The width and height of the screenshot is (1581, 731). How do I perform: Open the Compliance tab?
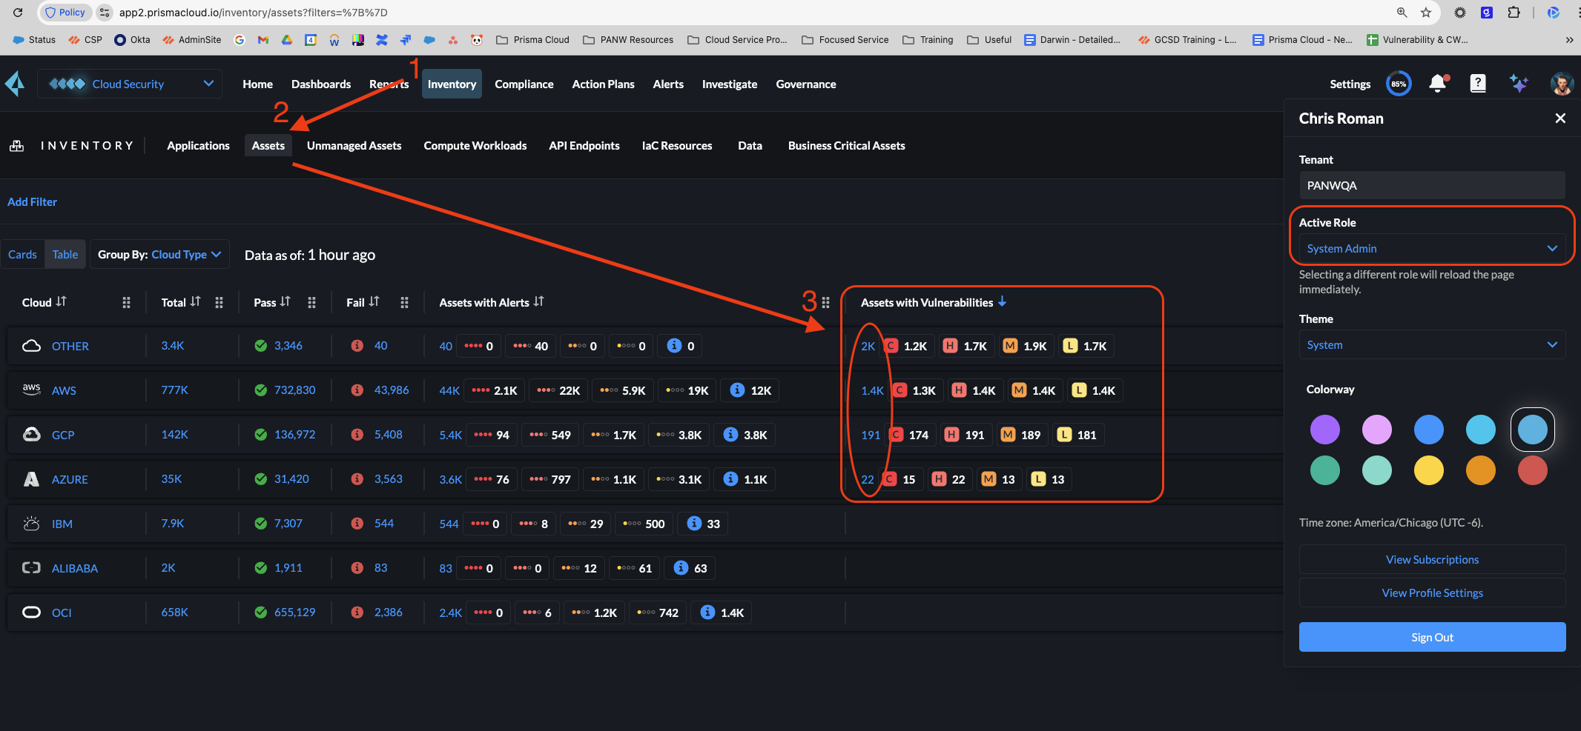coord(524,84)
